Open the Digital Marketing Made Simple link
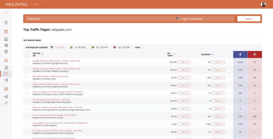 56,84
